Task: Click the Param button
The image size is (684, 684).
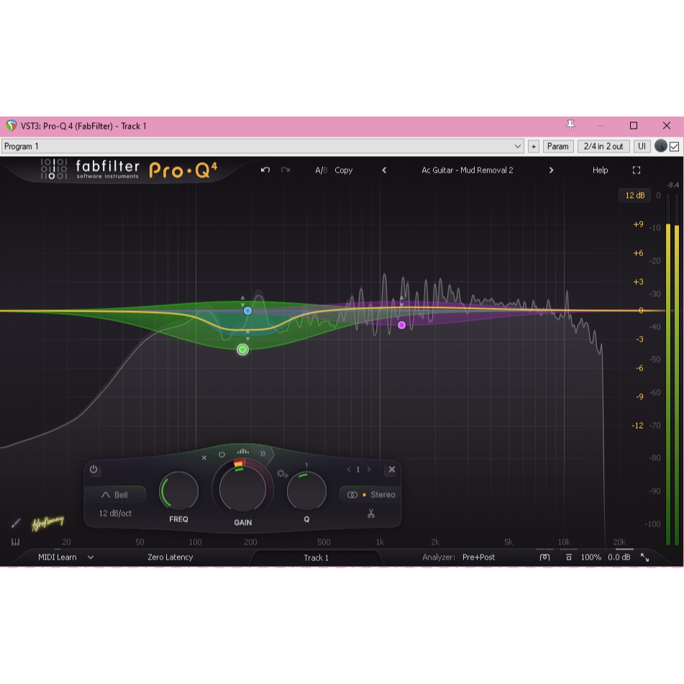Action: pos(558,147)
